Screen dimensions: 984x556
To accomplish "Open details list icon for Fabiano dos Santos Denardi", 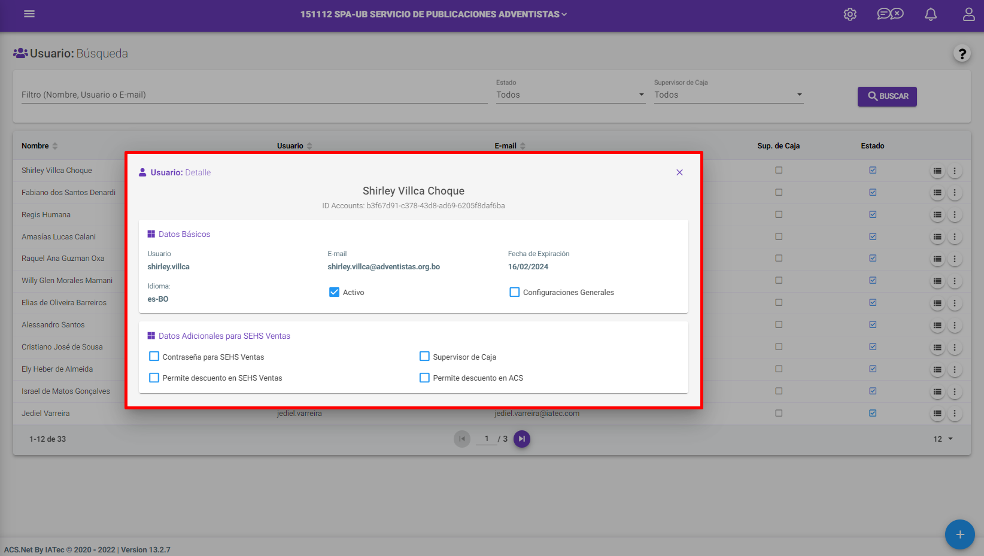I will point(937,193).
